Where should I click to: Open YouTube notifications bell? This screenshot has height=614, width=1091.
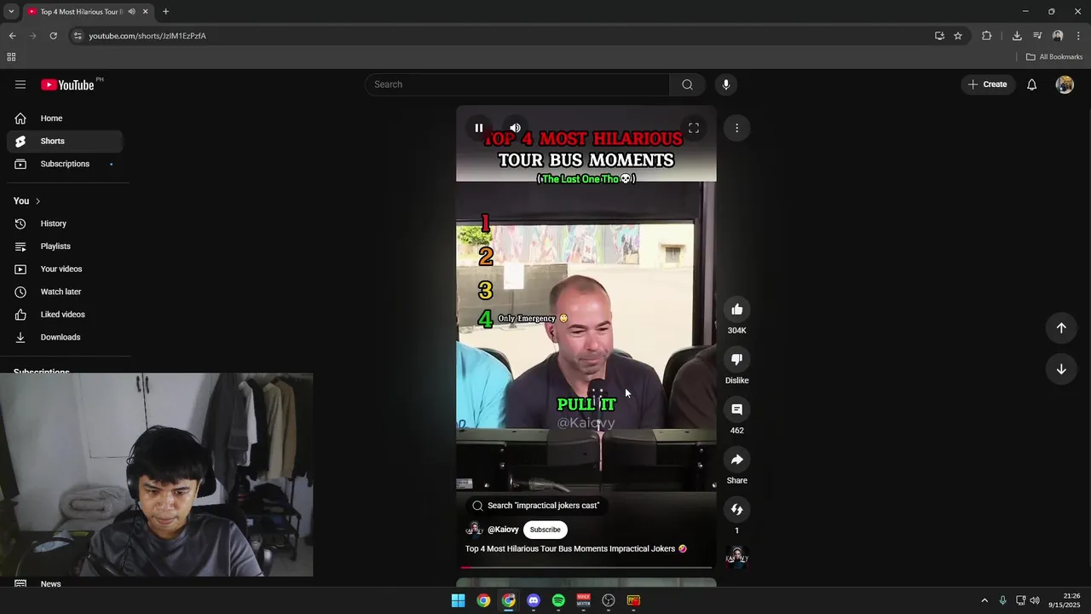point(1031,84)
